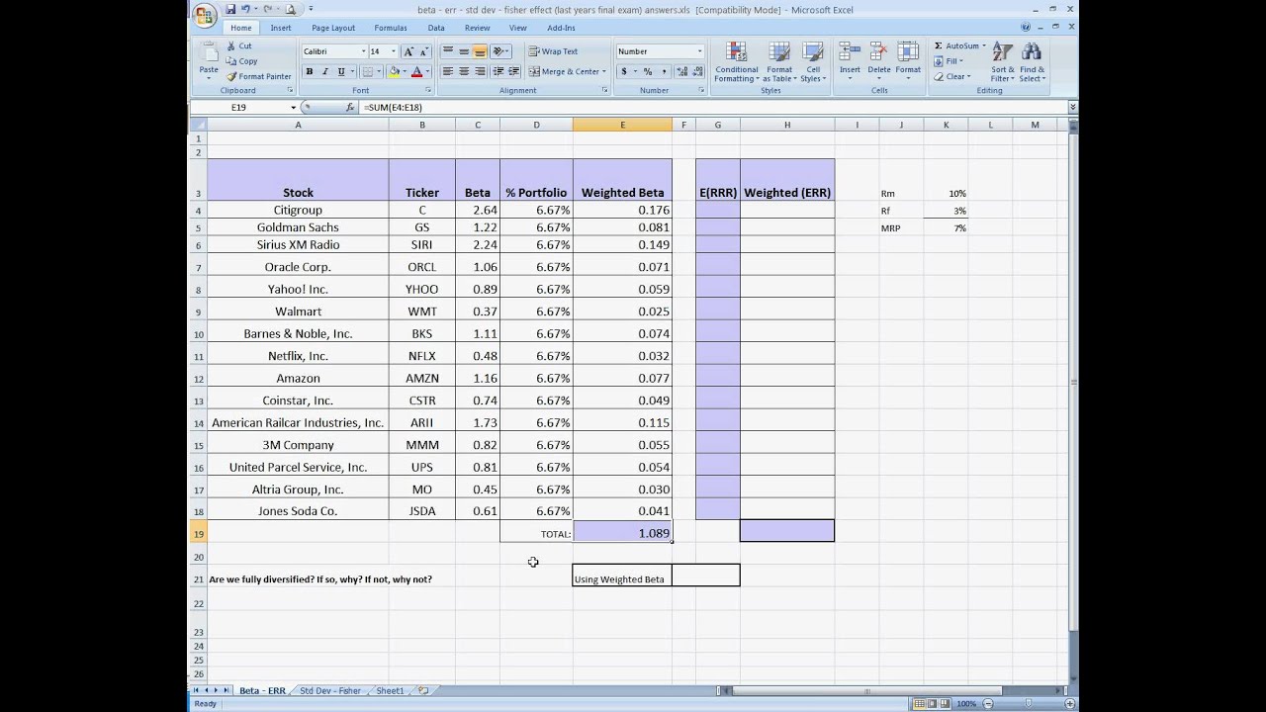The height and width of the screenshot is (712, 1266).
Task: Align text left in cell
Action: tap(448, 71)
